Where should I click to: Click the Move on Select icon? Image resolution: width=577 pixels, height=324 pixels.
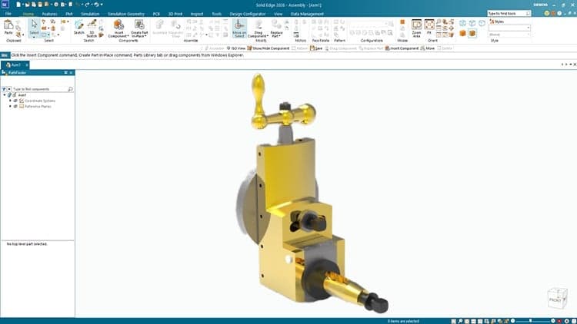point(239,28)
